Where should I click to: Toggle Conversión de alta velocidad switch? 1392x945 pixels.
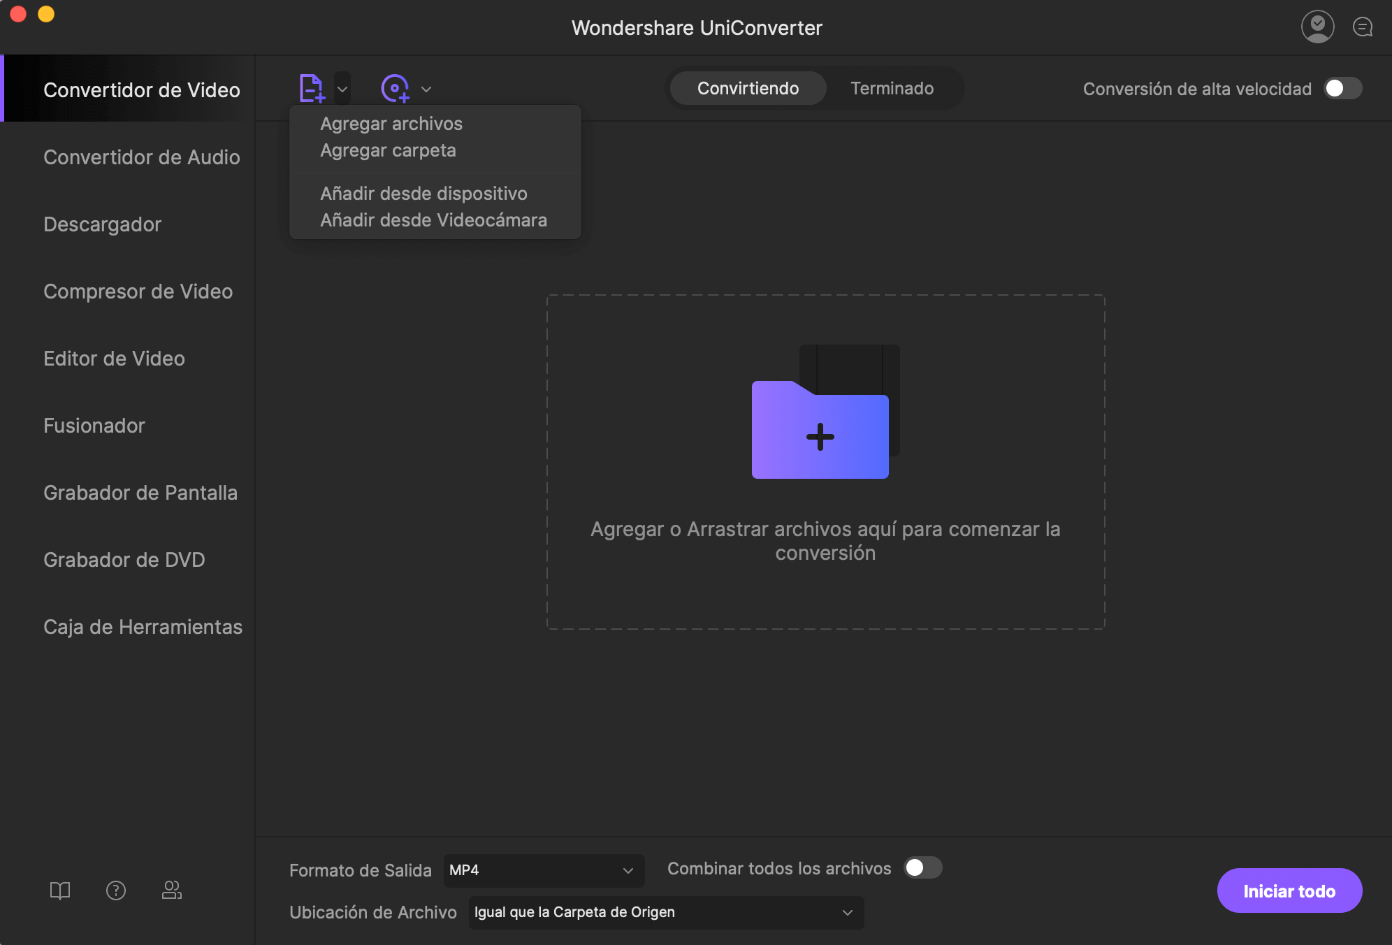(1342, 89)
